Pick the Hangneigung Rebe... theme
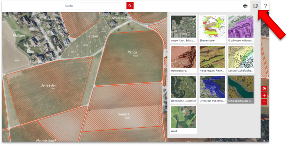288x145 pixels. coord(212,59)
